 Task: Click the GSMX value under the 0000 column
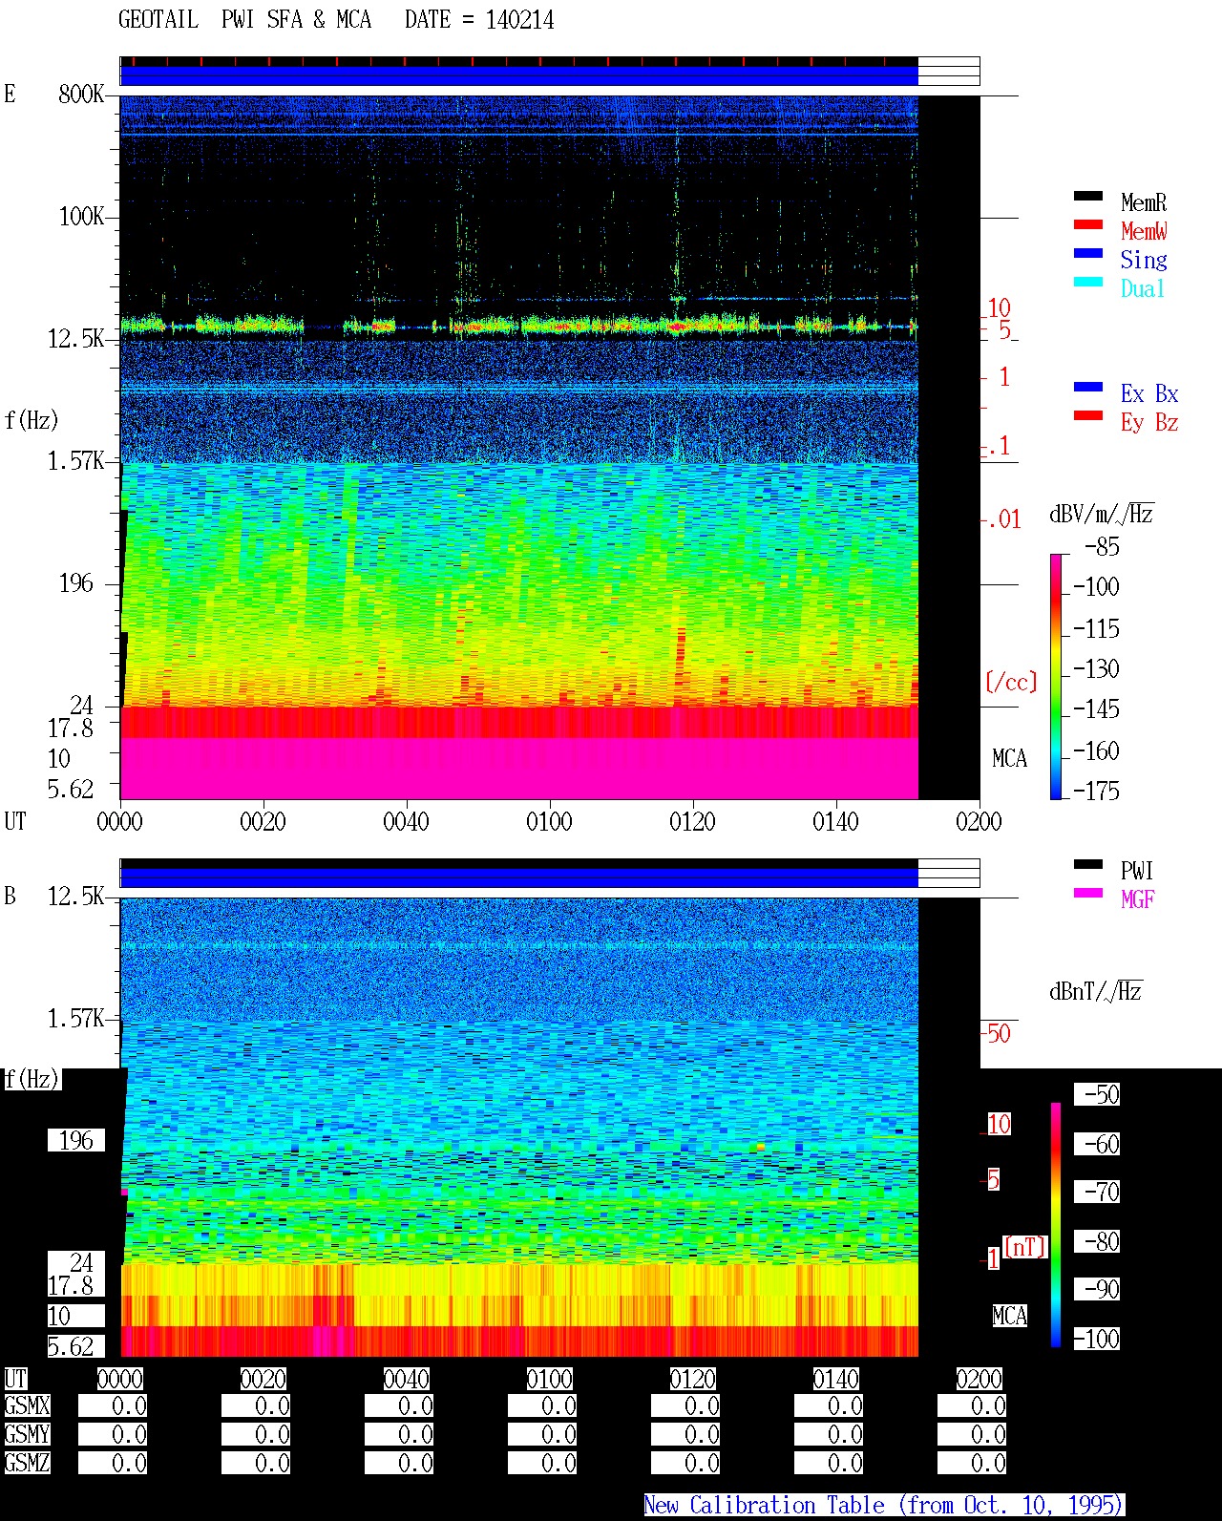(x=112, y=1406)
